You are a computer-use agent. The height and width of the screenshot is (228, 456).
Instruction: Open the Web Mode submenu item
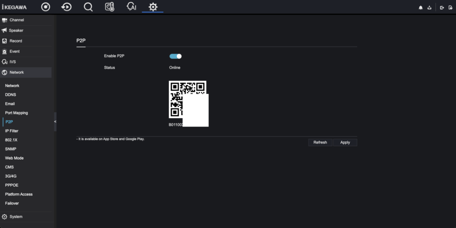[14, 158]
